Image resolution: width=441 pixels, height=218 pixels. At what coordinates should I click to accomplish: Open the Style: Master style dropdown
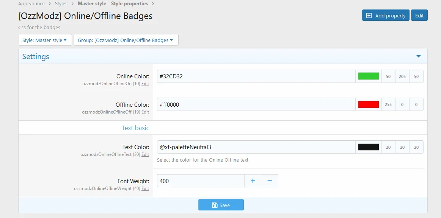(45, 40)
